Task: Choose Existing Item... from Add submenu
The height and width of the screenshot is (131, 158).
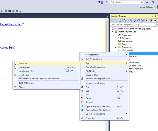Action: [x=46, y=67]
